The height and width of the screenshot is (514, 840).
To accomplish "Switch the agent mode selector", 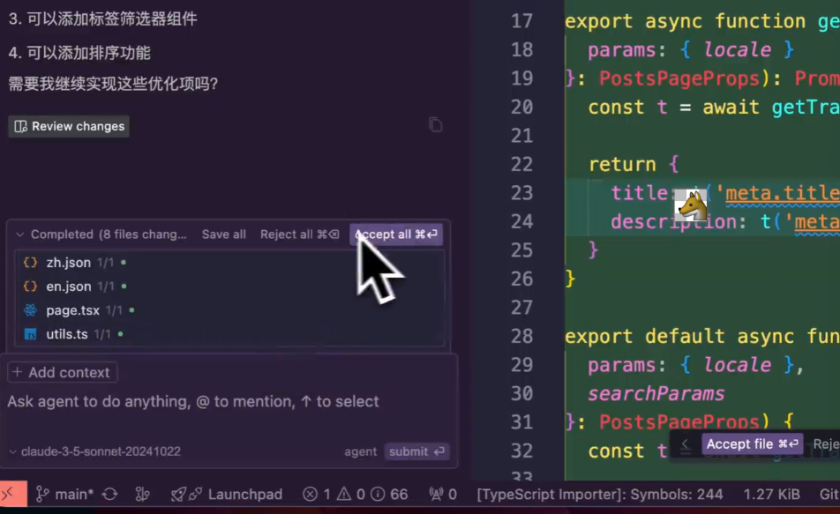I will [360, 451].
